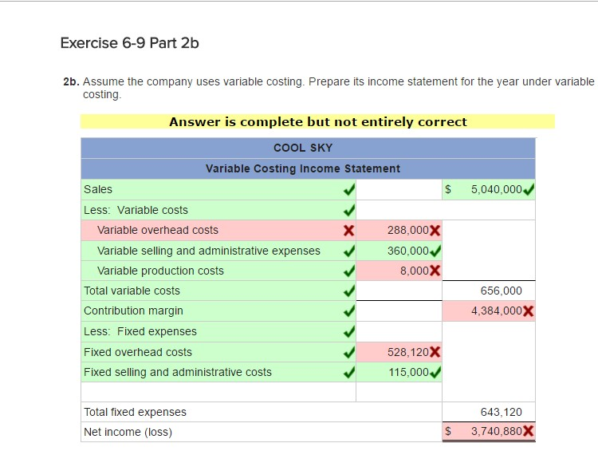Click the green checkmark beside Sales label
Screen dimensions: 598x451
tap(349, 189)
